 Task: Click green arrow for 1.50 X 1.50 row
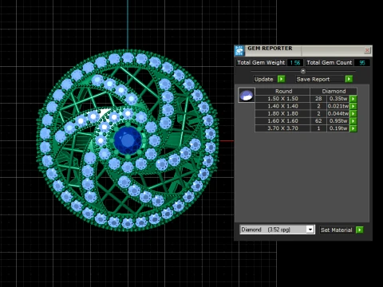[353, 99]
